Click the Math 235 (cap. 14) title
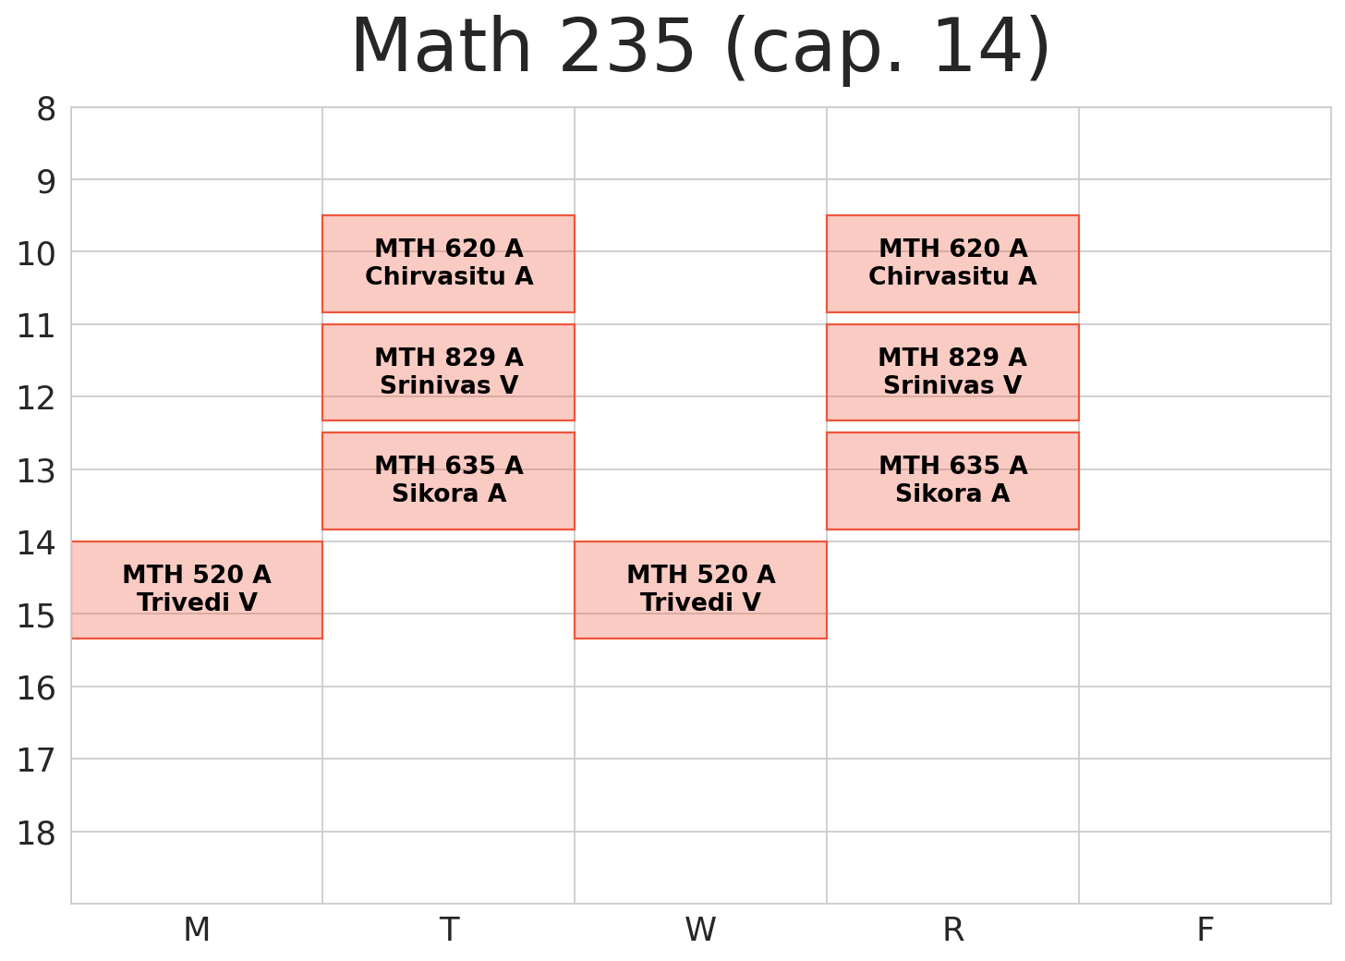 (x=700, y=48)
